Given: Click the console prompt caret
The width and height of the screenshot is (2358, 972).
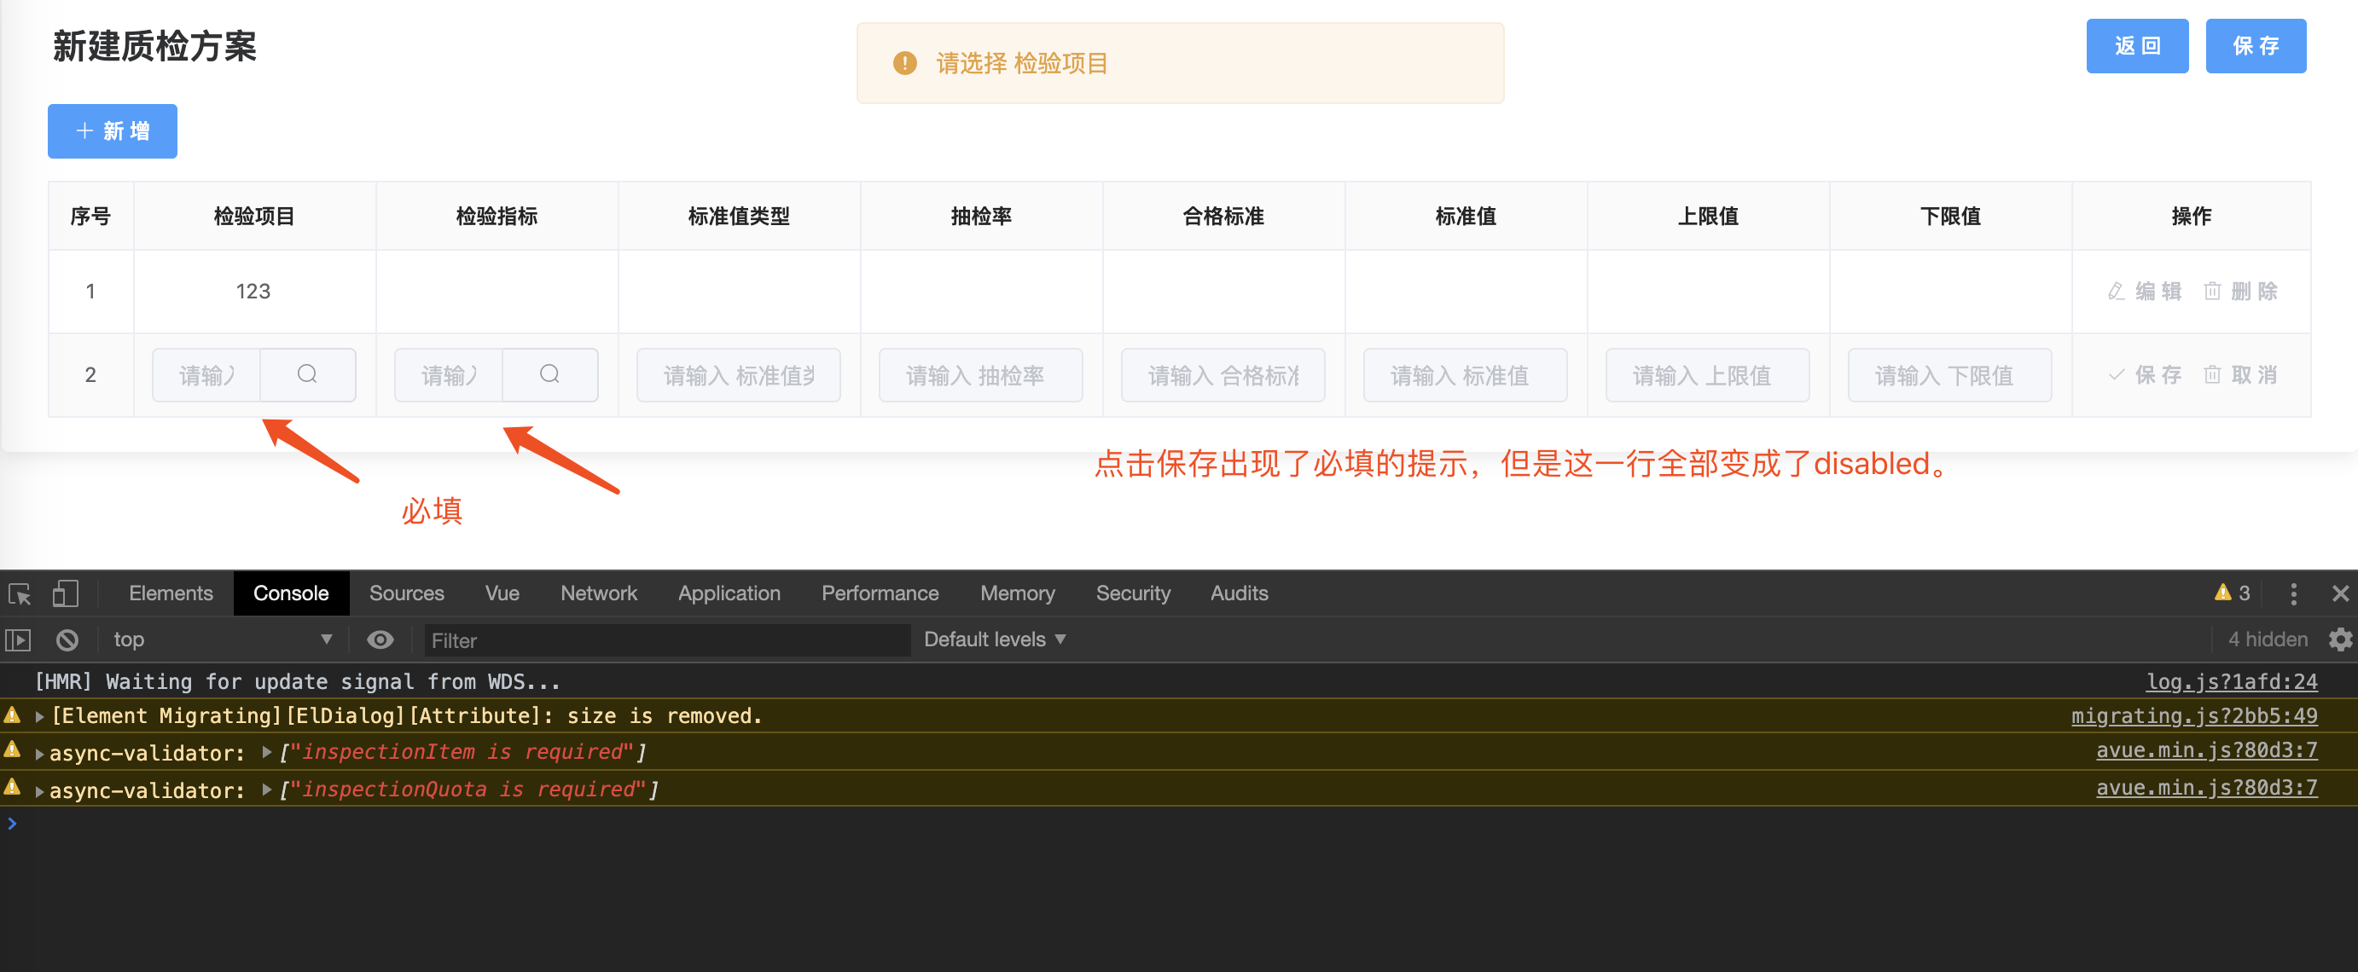Looking at the screenshot, I should 12,824.
